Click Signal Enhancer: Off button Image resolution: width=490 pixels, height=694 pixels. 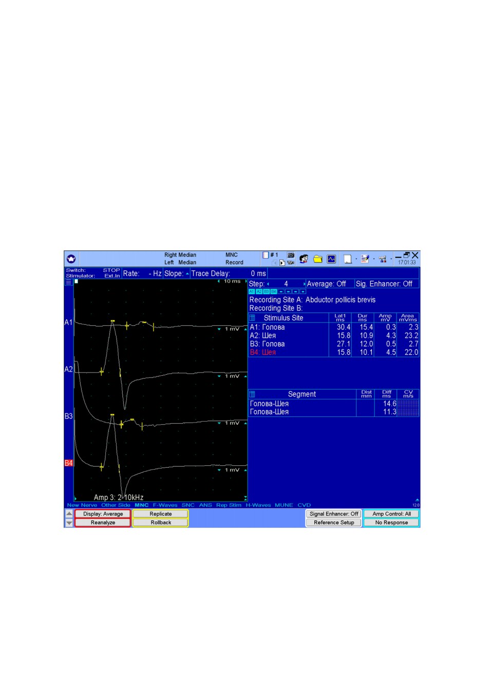point(334,514)
